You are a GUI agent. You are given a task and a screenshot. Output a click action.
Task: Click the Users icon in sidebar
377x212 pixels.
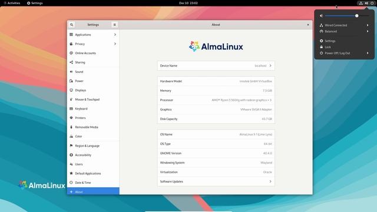pyautogui.click(x=71, y=164)
